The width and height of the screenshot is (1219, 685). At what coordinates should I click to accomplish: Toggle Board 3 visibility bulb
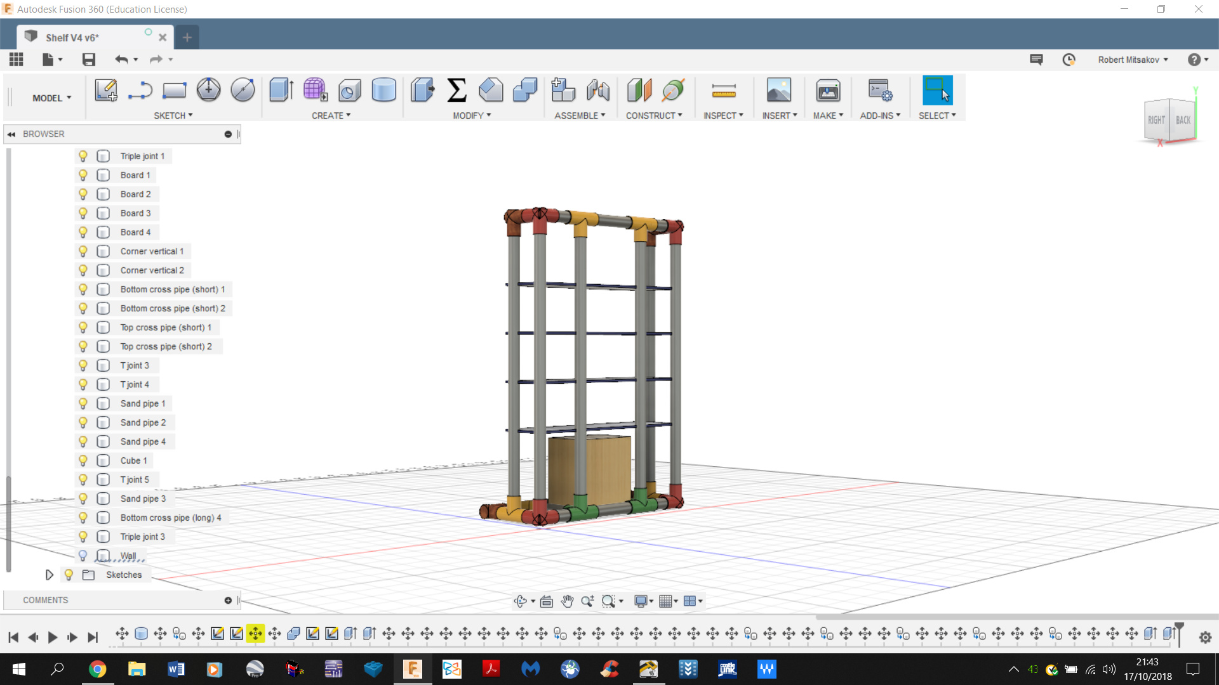click(x=83, y=213)
